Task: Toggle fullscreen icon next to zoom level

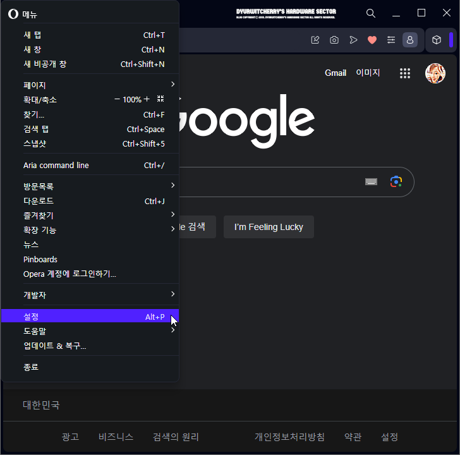Action: [x=160, y=99]
